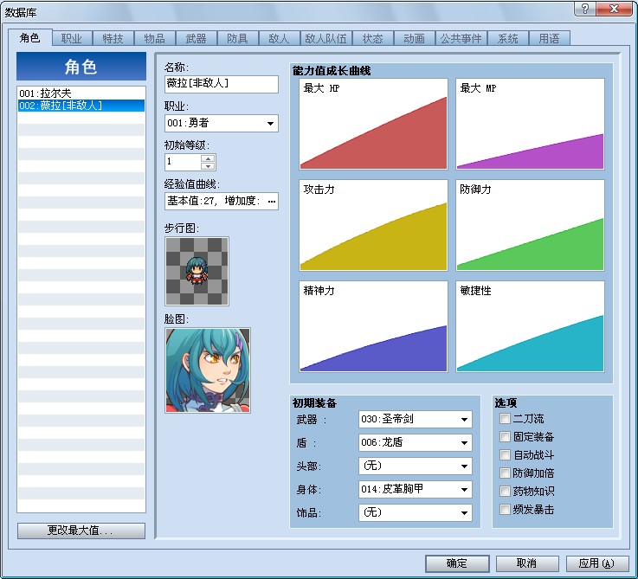Click the 名称 name input field
Image resolution: width=638 pixels, height=579 pixels.
pos(222,84)
